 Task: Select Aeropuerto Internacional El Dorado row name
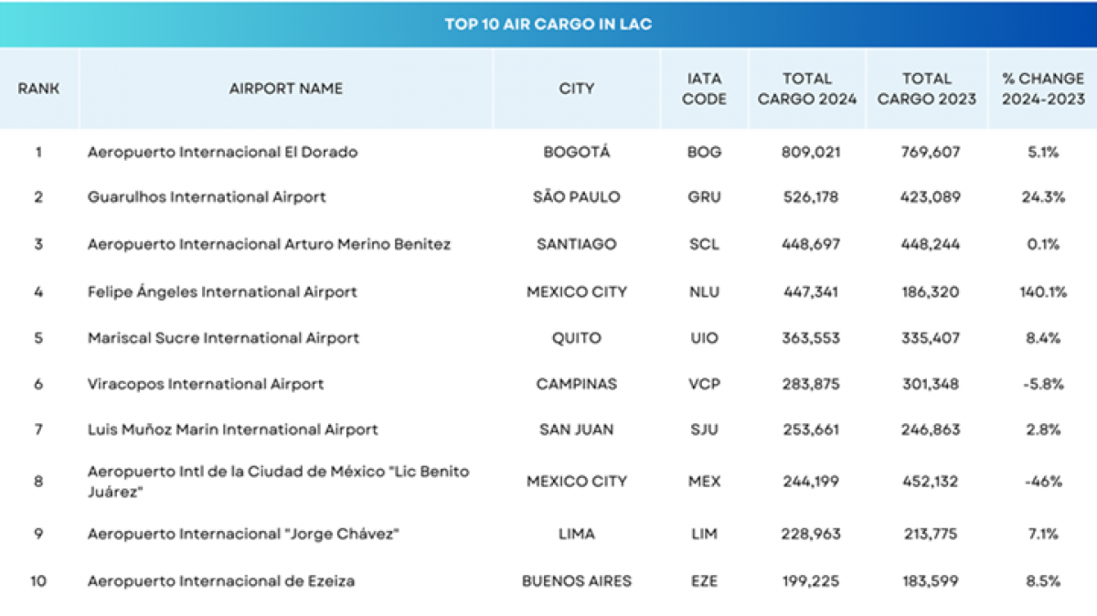(222, 153)
